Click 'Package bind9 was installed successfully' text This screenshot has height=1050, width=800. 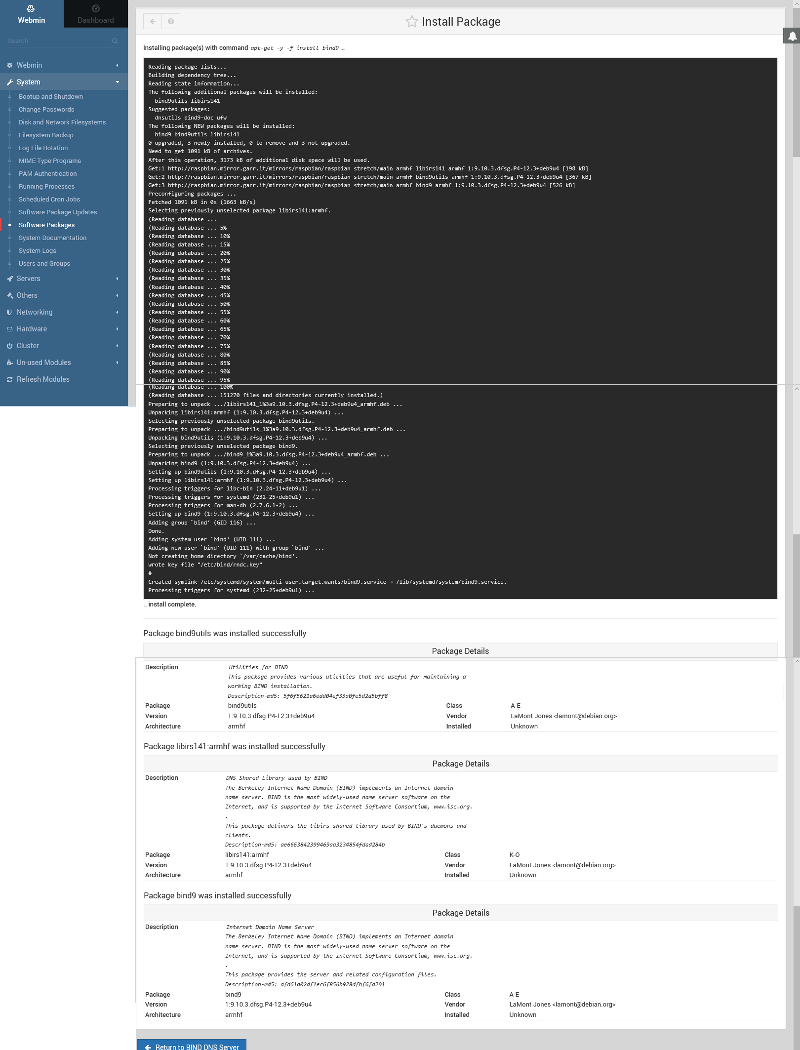[217, 895]
